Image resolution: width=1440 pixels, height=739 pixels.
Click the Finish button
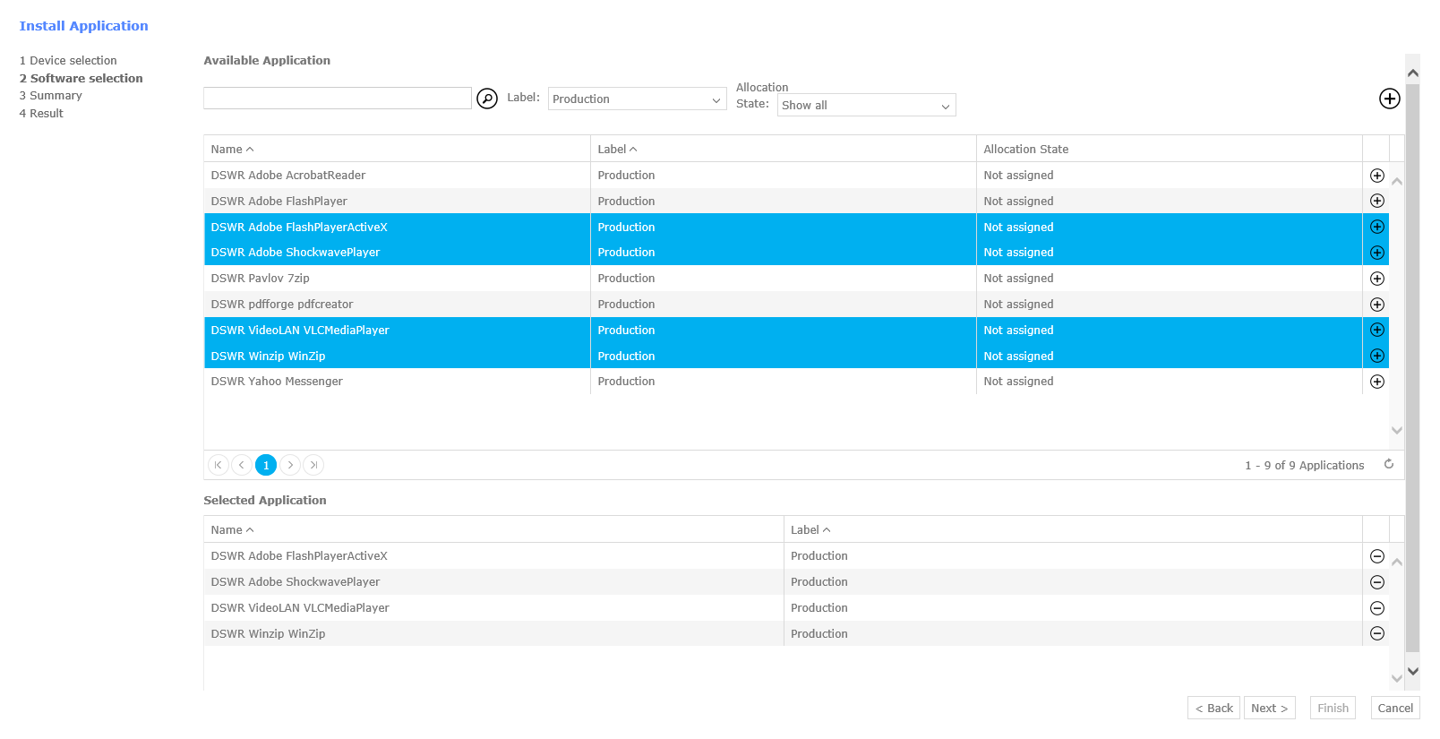pyautogui.click(x=1333, y=708)
